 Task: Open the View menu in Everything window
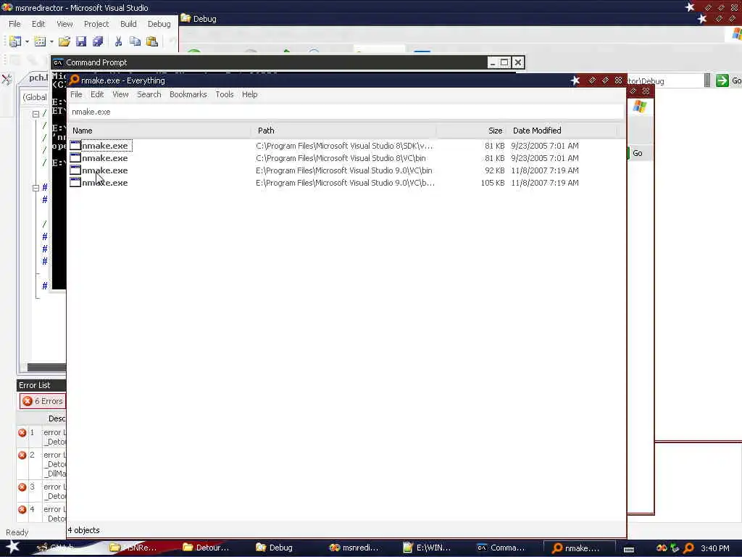point(121,94)
